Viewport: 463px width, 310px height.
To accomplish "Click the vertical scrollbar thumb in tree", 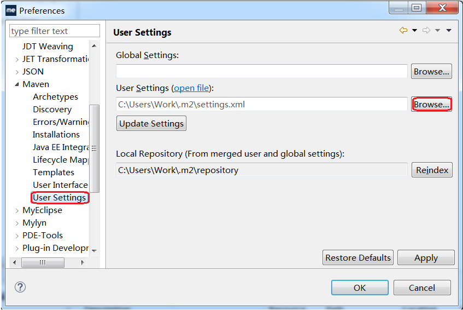I will point(94,148).
